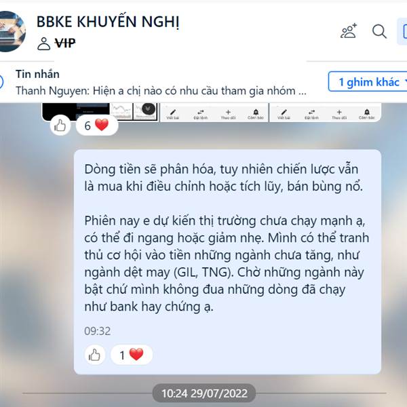Open the first dark screenshot thumbnail
Viewport: 407px width, 407px height.
(x=76, y=111)
